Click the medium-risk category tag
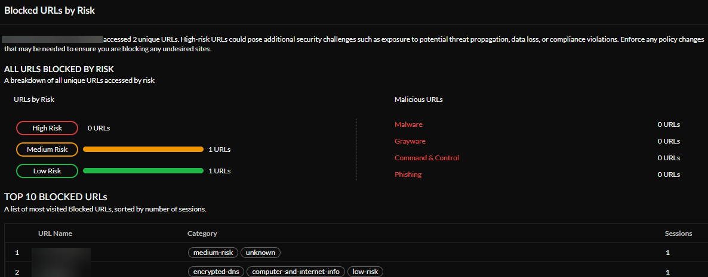This screenshot has height=277, width=708. coord(213,253)
